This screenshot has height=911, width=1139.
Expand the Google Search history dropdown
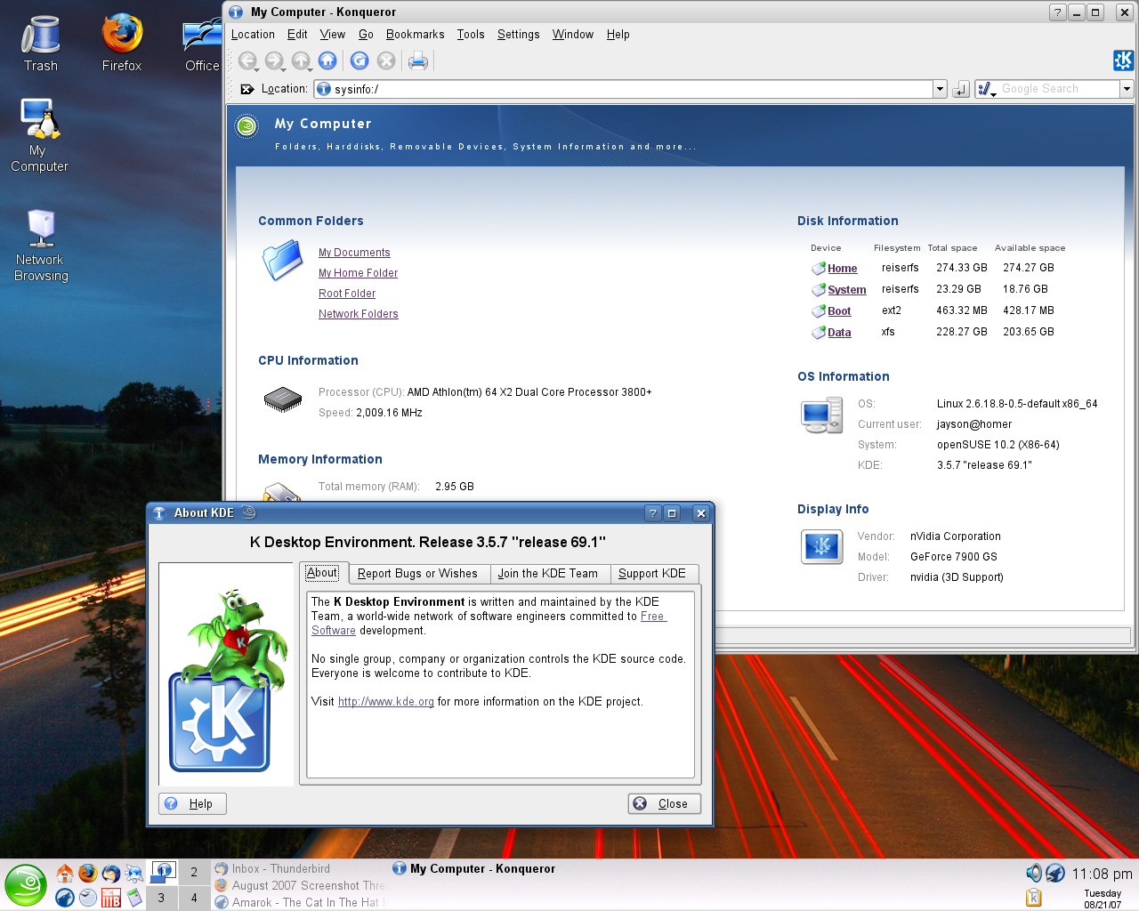1127,89
